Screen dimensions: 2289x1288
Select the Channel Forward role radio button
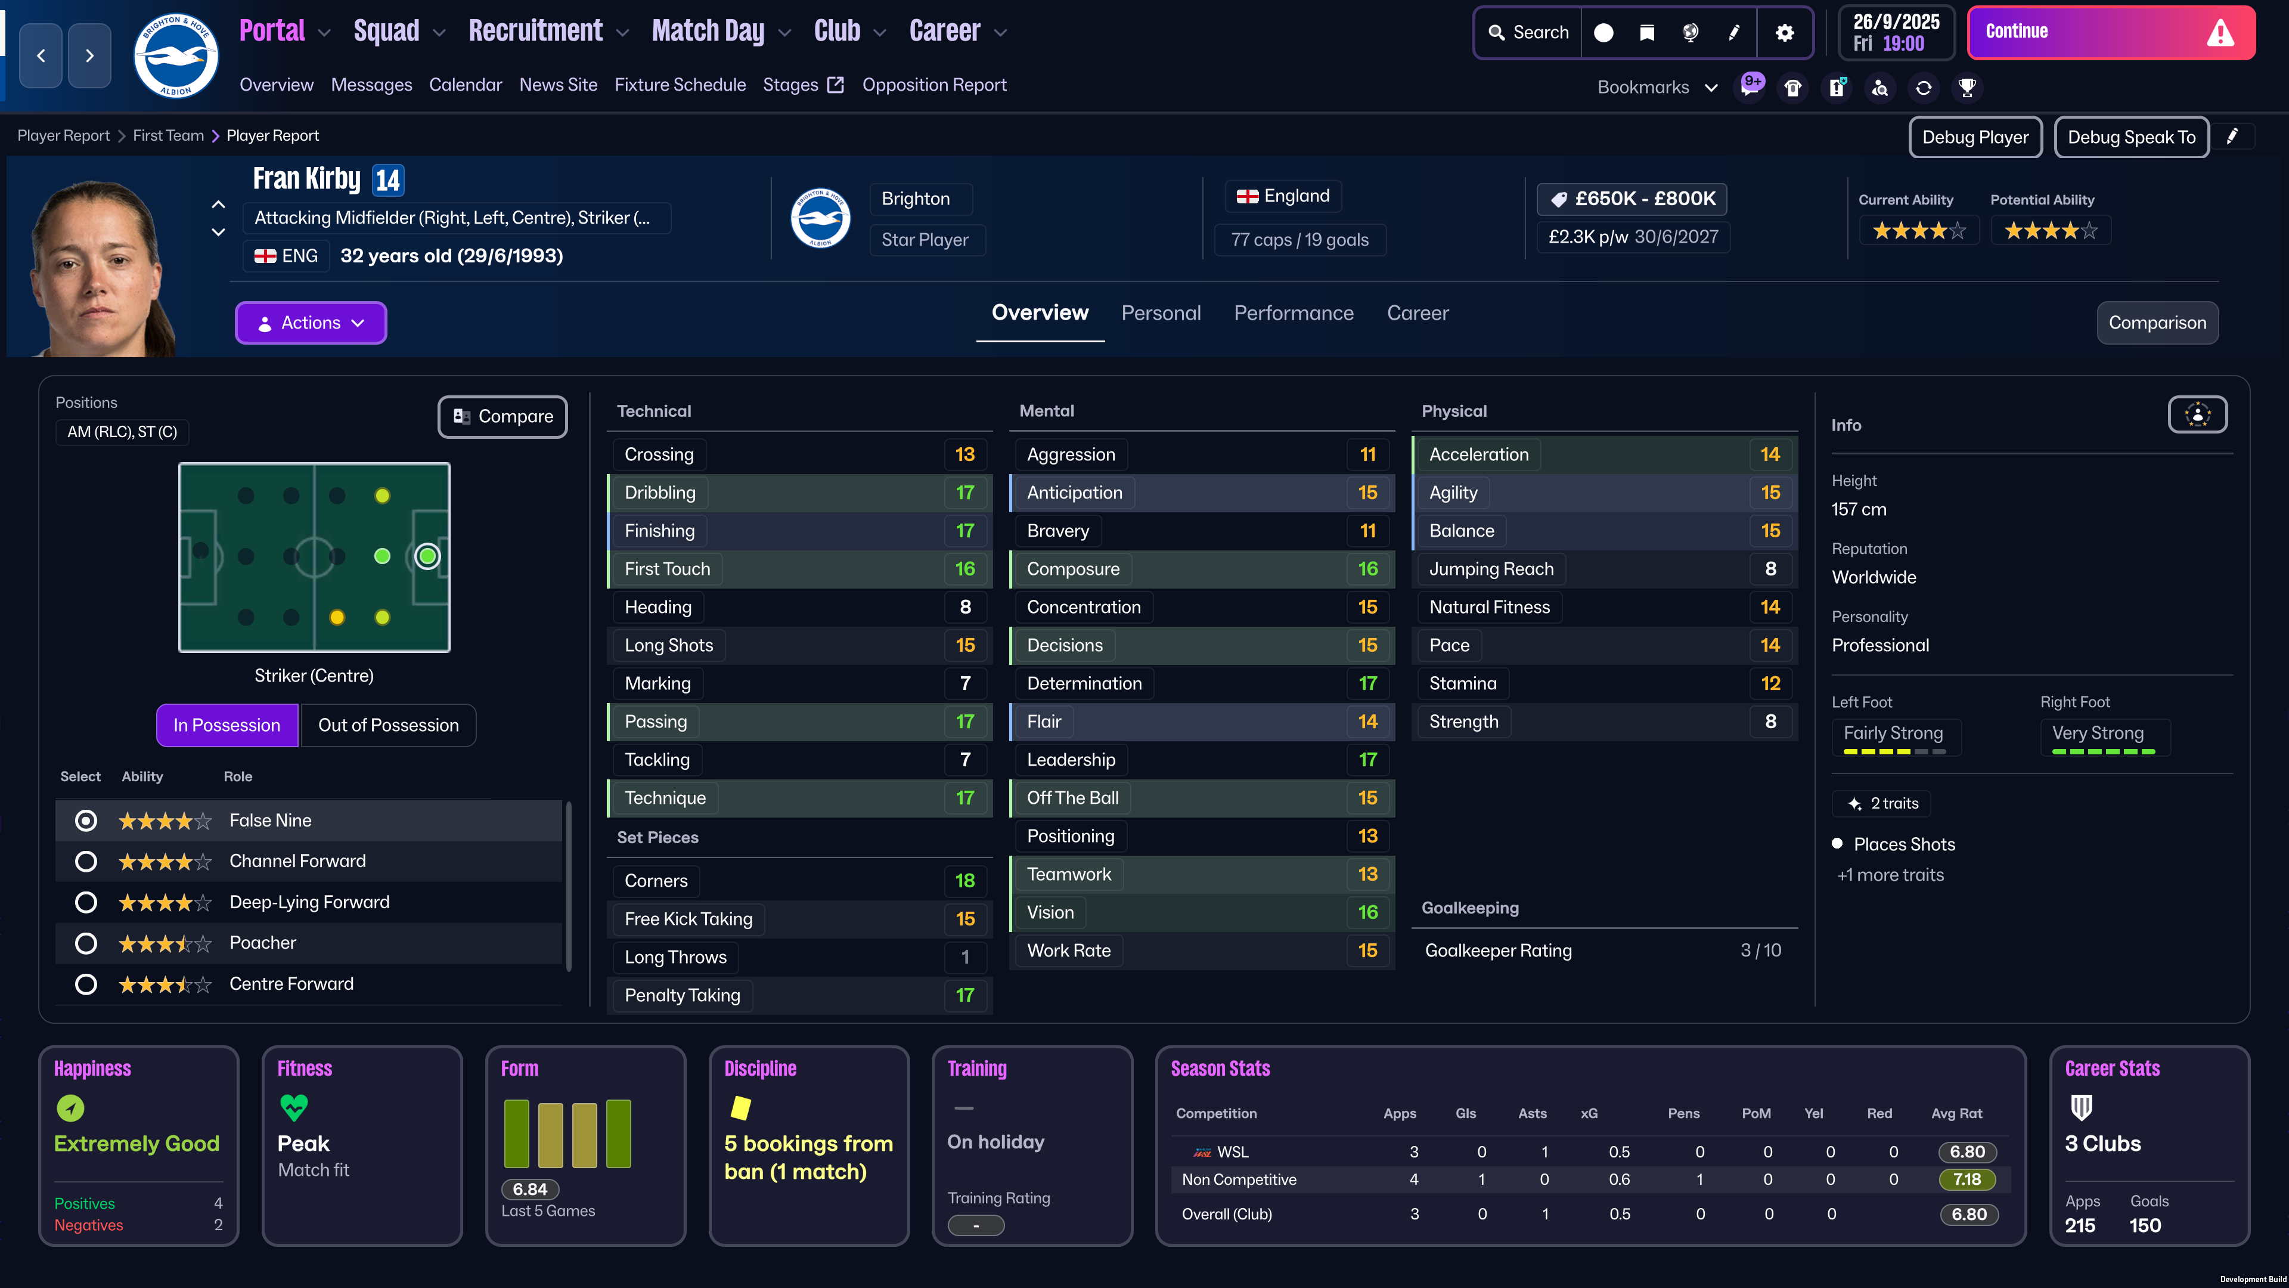(86, 861)
